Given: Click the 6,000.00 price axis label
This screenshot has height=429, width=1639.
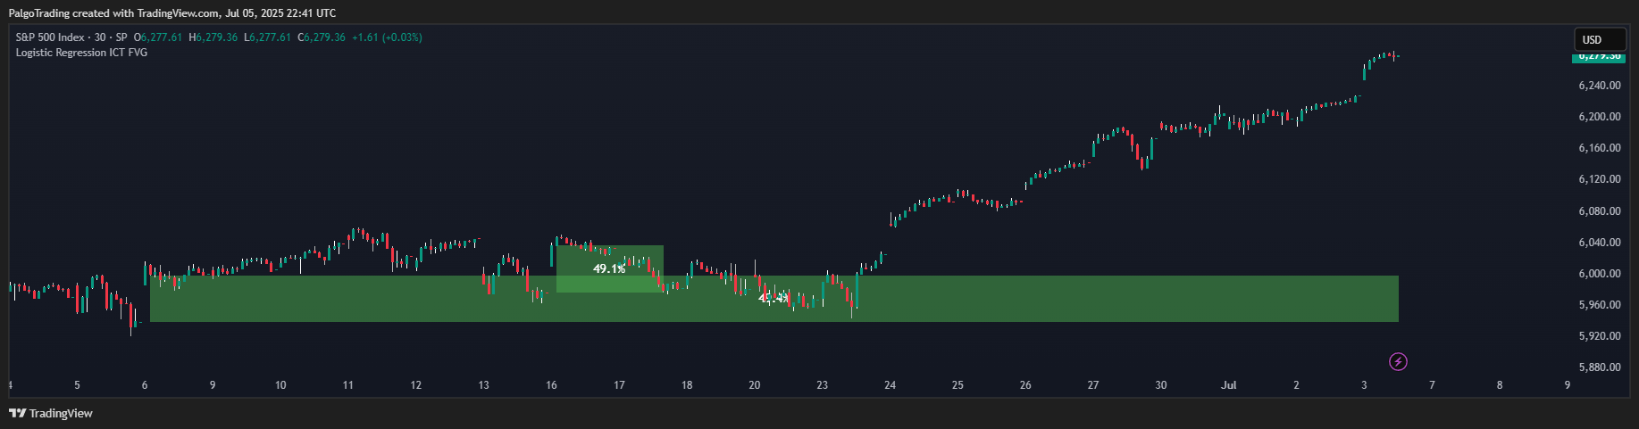Looking at the screenshot, I should [1600, 274].
